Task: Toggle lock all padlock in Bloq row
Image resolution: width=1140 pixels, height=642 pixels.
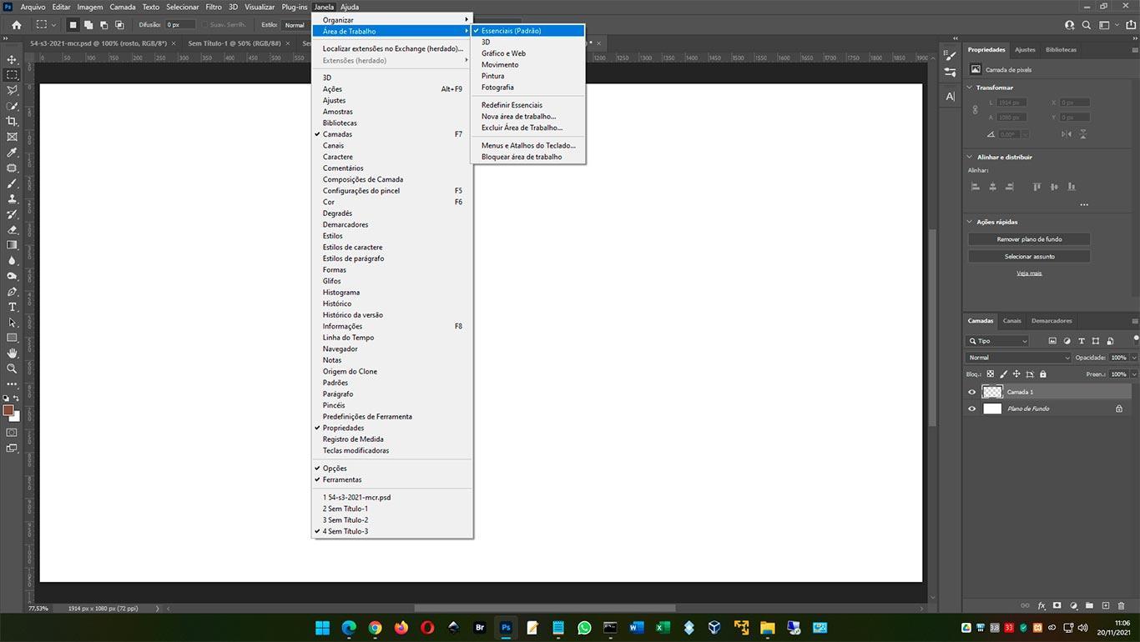Action: [1043, 374]
